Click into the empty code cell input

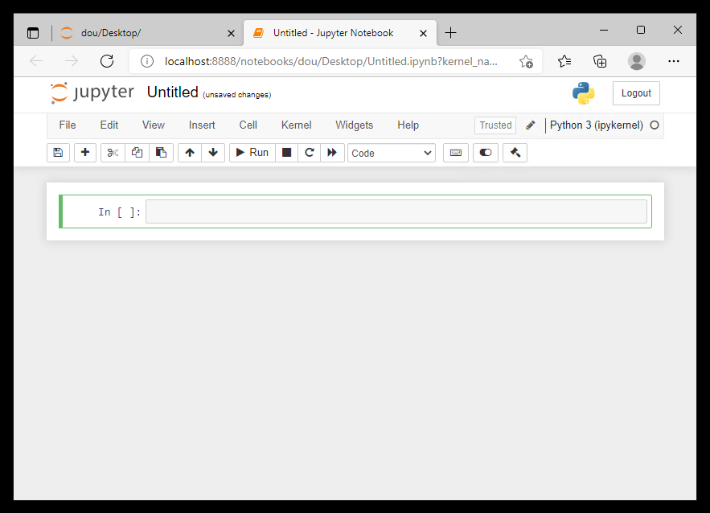click(x=396, y=212)
